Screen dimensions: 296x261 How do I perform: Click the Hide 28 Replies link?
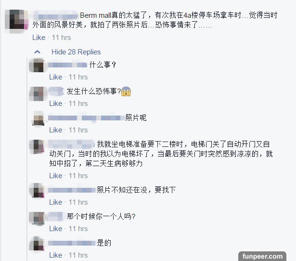click(x=76, y=52)
